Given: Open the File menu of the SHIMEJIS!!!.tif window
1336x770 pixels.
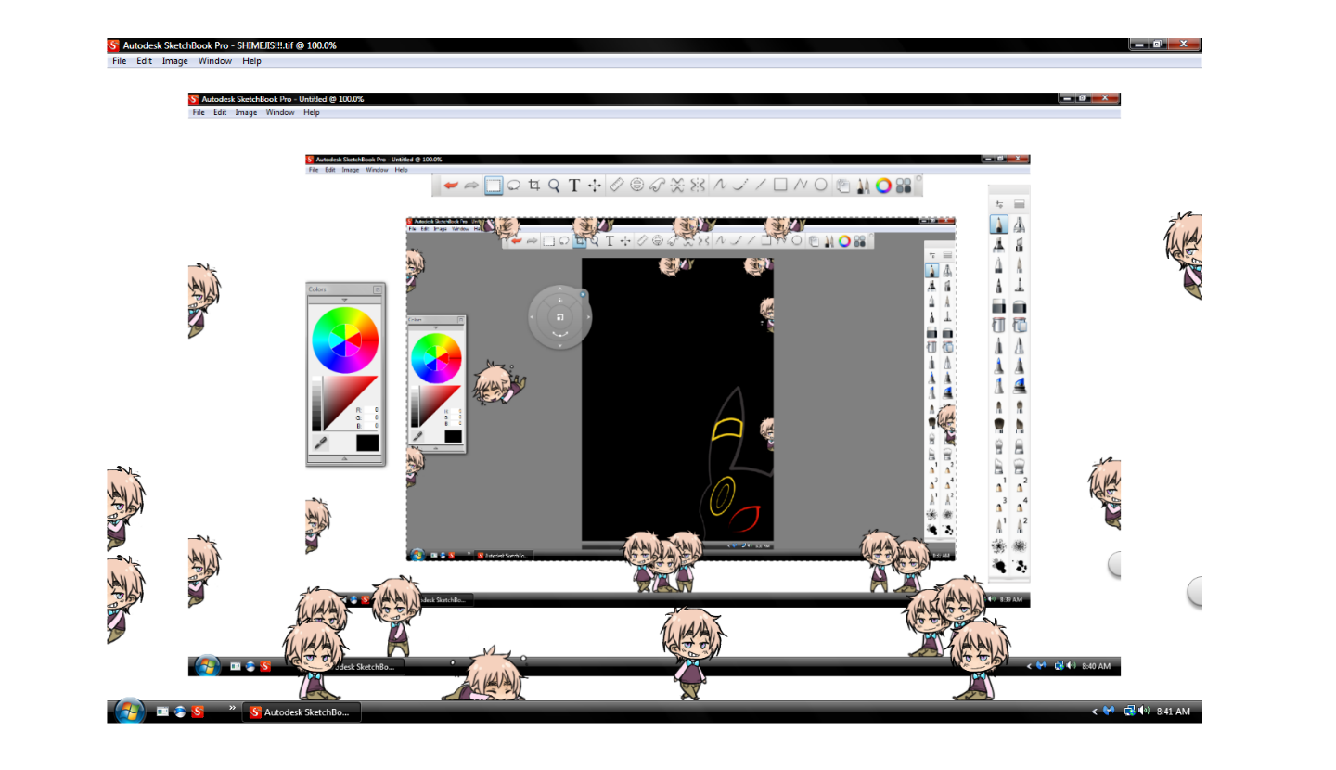Looking at the screenshot, I should tap(120, 61).
